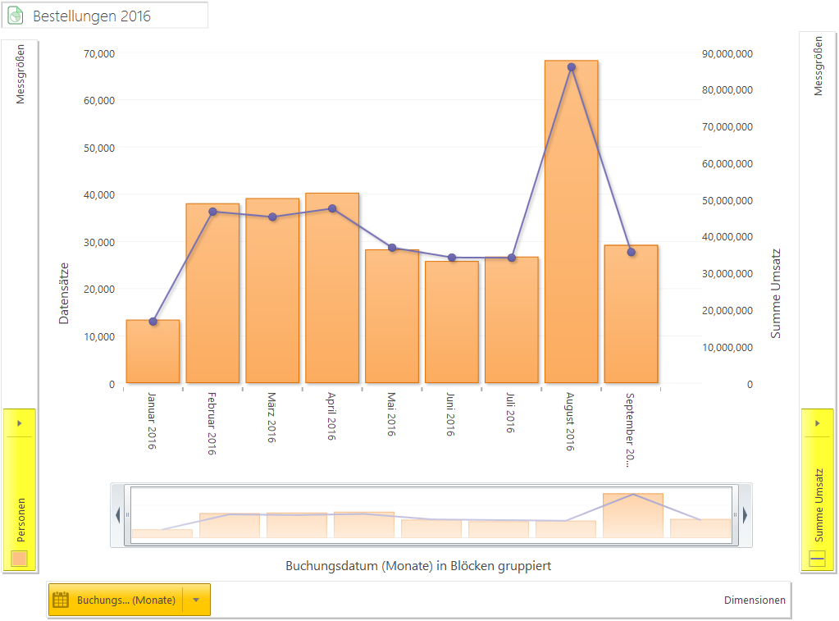Select the yellow Summe Umsatz measure tile

tap(817, 490)
